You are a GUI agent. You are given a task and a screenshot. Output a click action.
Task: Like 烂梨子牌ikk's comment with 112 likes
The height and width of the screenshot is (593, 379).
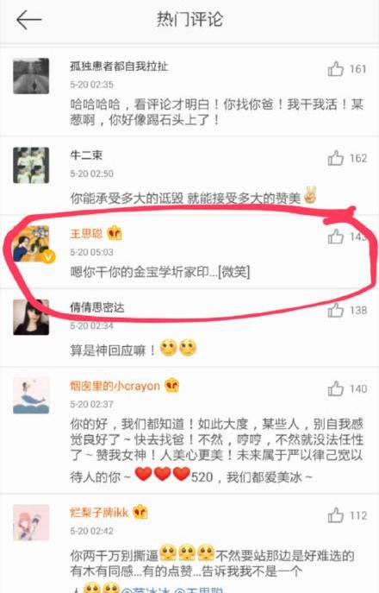[x=335, y=515]
